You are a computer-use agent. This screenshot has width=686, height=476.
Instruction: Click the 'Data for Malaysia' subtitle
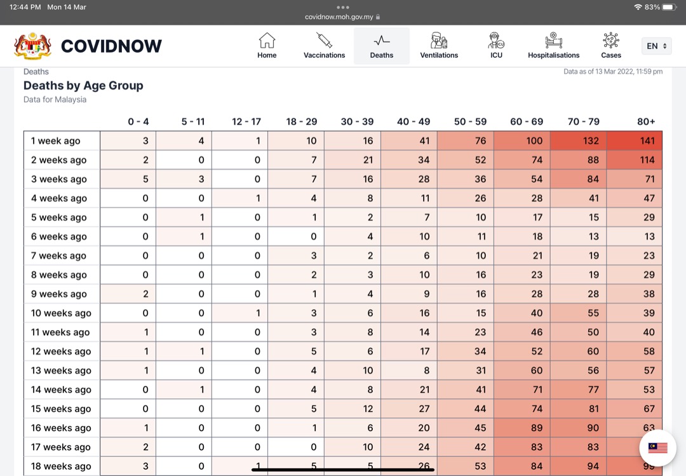click(x=55, y=99)
